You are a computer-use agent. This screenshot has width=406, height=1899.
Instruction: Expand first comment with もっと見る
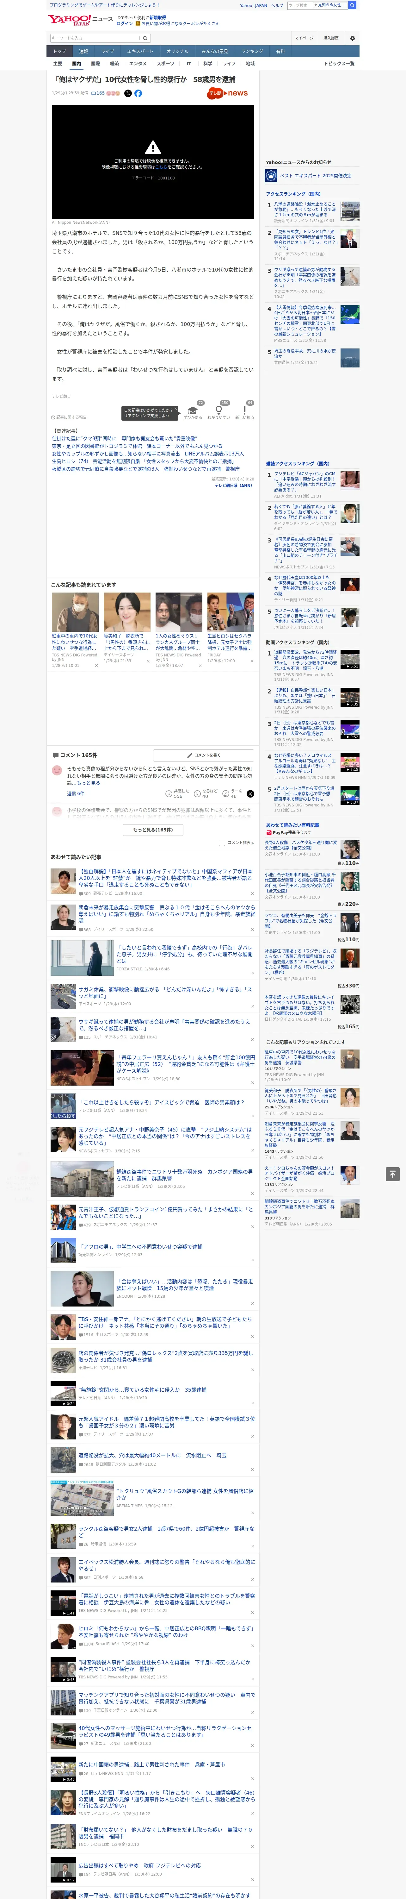click(89, 783)
